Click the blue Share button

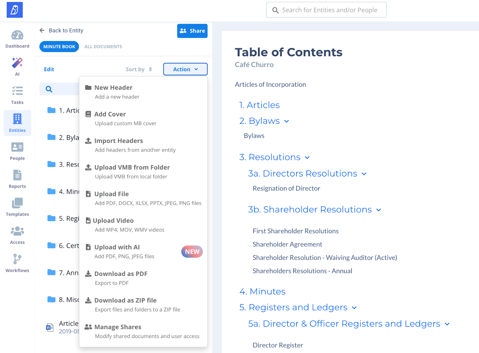pyautogui.click(x=192, y=31)
